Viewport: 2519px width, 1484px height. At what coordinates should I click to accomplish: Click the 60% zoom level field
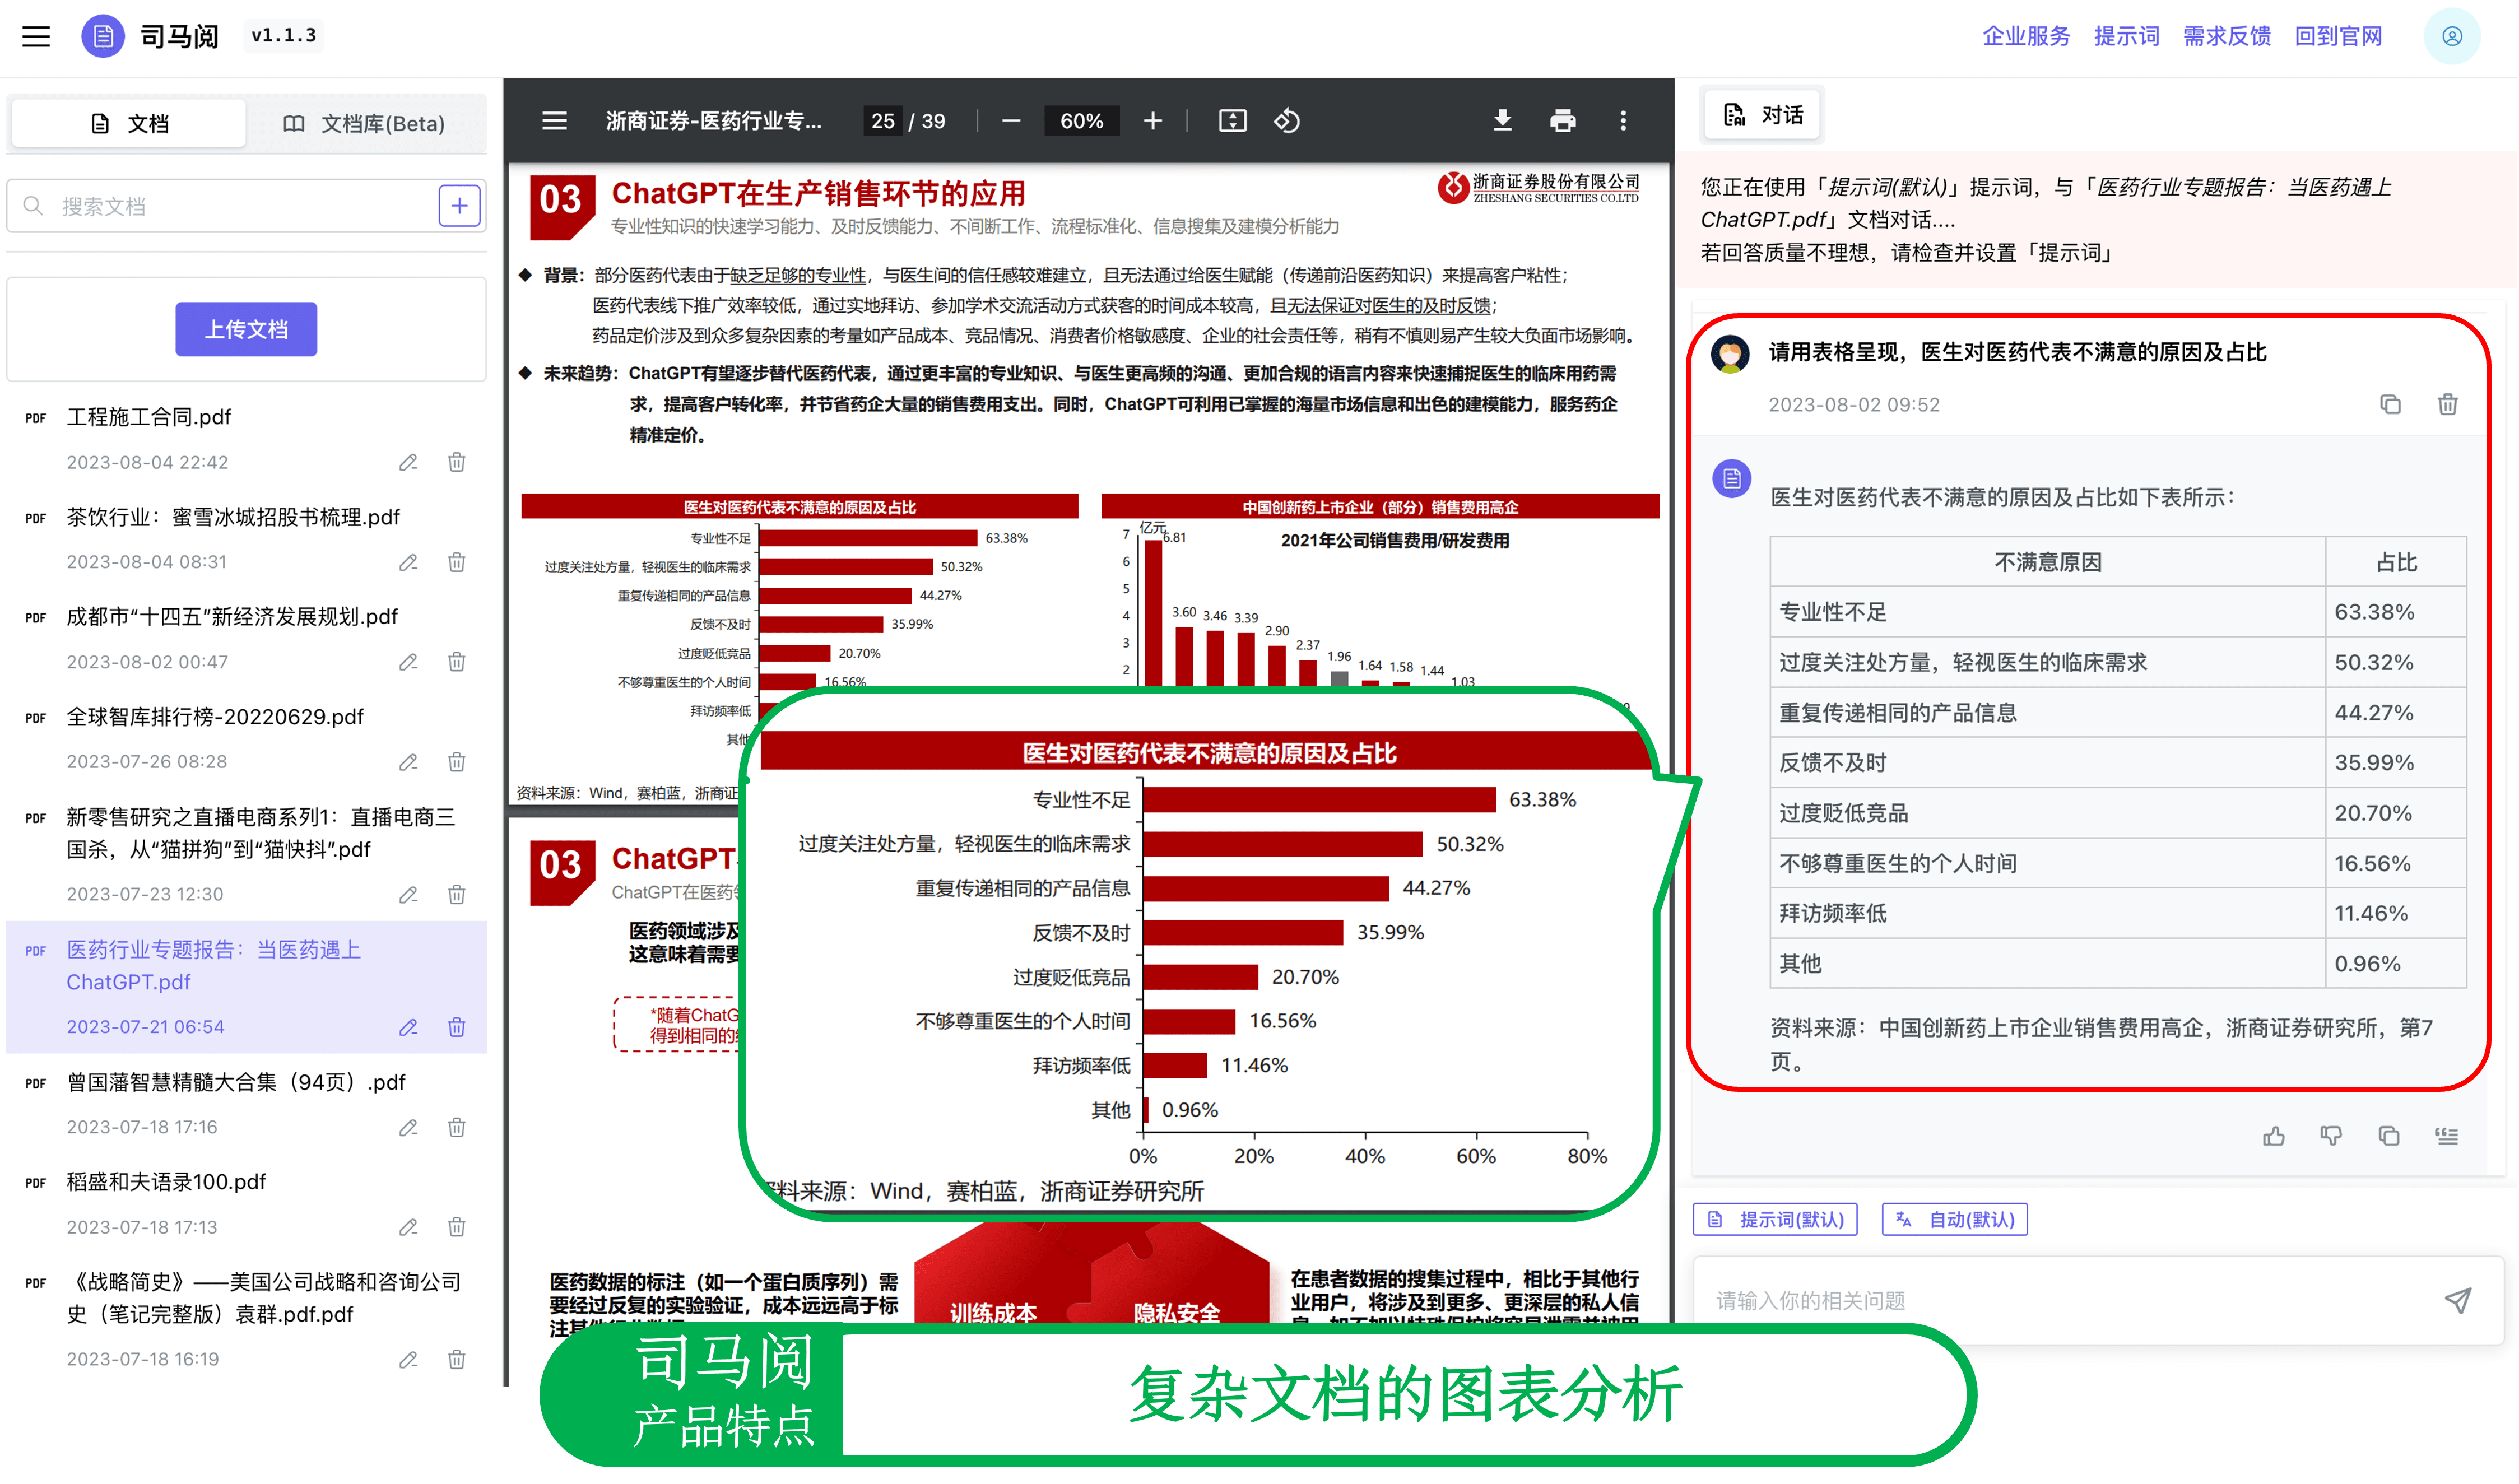pyautogui.click(x=1082, y=121)
